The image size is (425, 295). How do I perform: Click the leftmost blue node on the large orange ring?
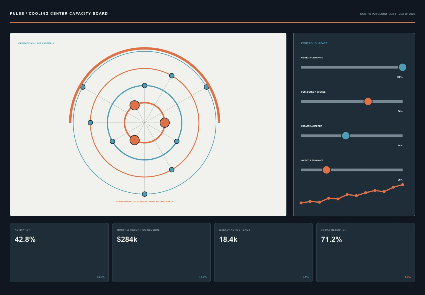tap(90, 123)
